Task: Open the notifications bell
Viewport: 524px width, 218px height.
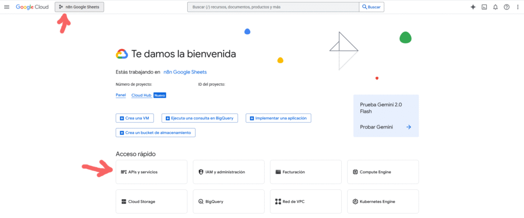Action: coord(495,7)
